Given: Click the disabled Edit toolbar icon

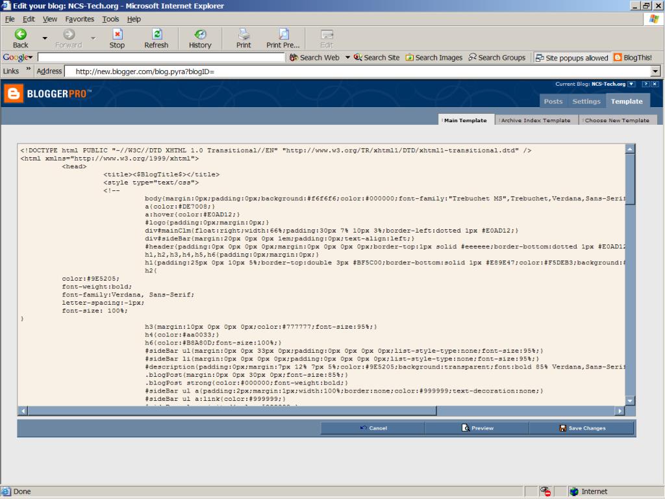Looking at the screenshot, I should (327, 38).
